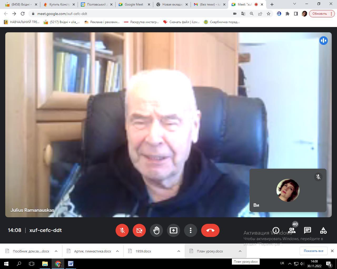Open the (5217) Вхідні bookmark

(62, 22)
